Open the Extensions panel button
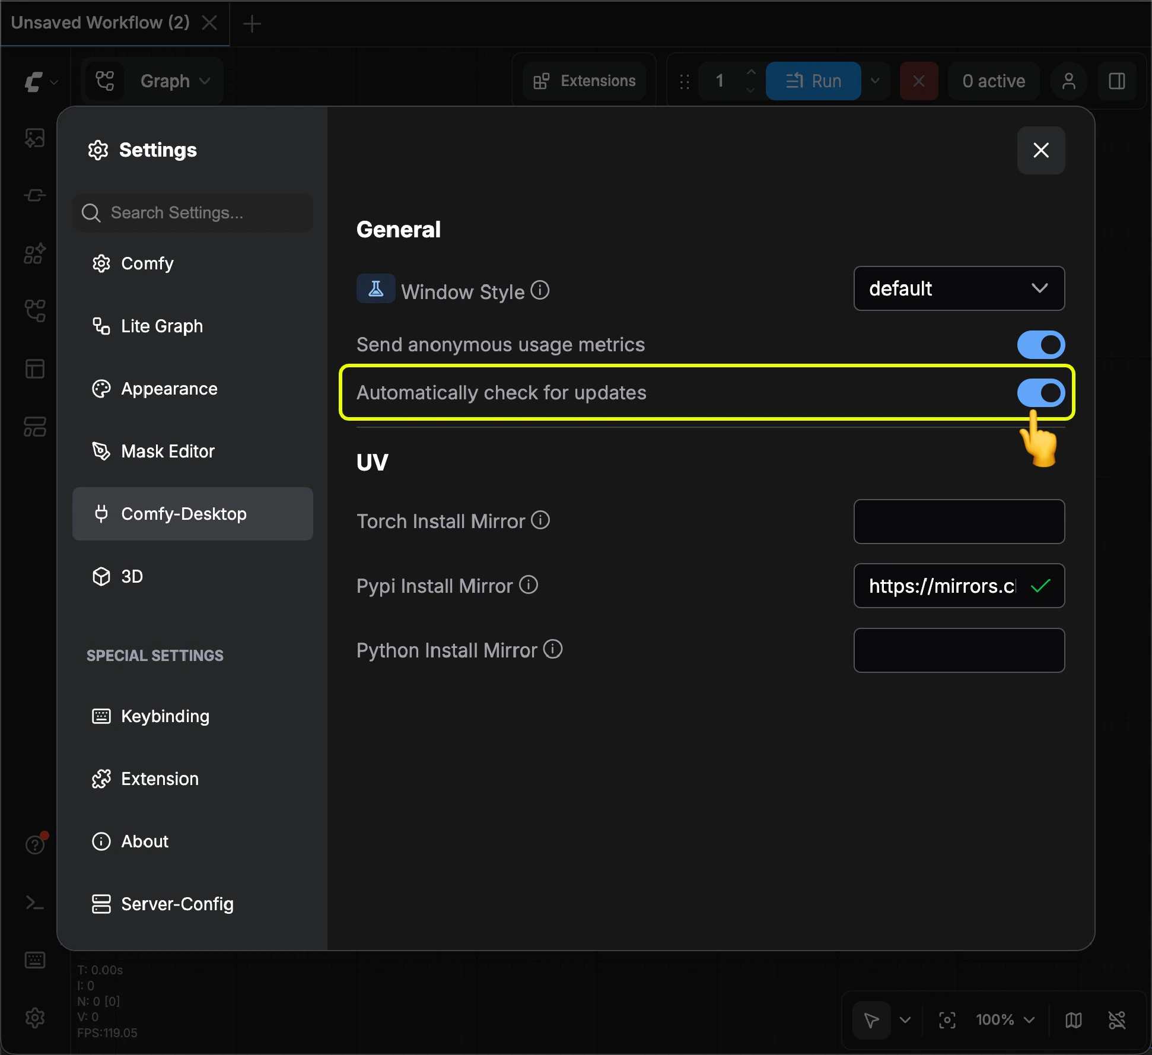Screen dimensions: 1152x1055 click(584, 81)
